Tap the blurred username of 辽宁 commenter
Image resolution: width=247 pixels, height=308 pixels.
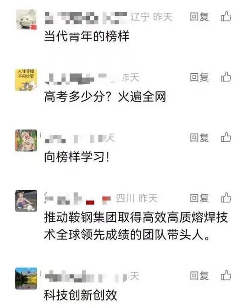coord(86,18)
